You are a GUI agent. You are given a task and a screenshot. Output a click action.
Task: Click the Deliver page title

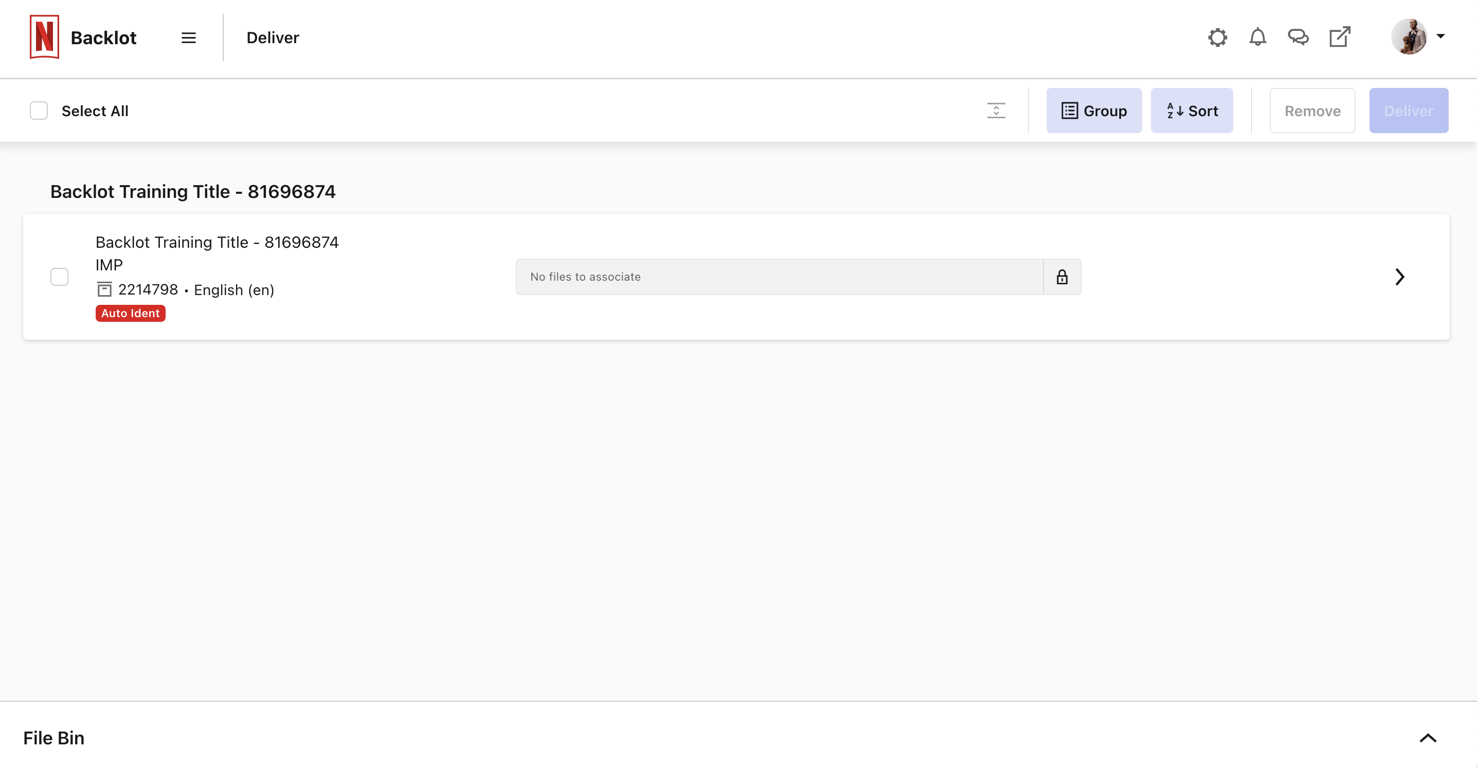273,38
